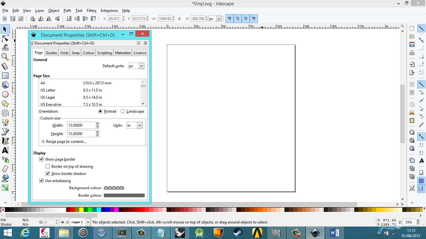The image size is (426, 239).
Task: Choose the US Letter page size
Action: (x=90, y=90)
